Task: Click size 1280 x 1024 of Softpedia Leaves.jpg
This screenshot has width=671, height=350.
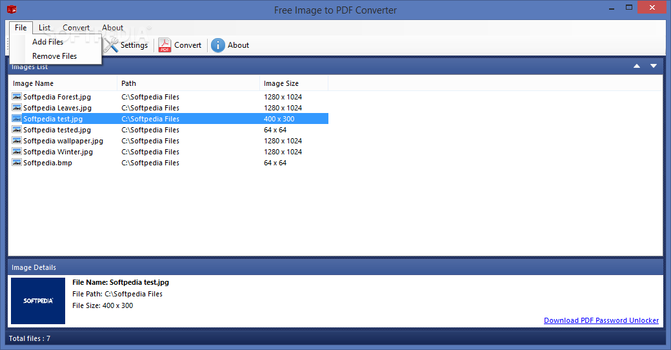Action: point(283,108)
